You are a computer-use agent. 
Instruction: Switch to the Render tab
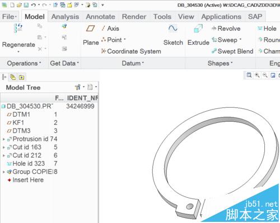(x=134, y=17)
